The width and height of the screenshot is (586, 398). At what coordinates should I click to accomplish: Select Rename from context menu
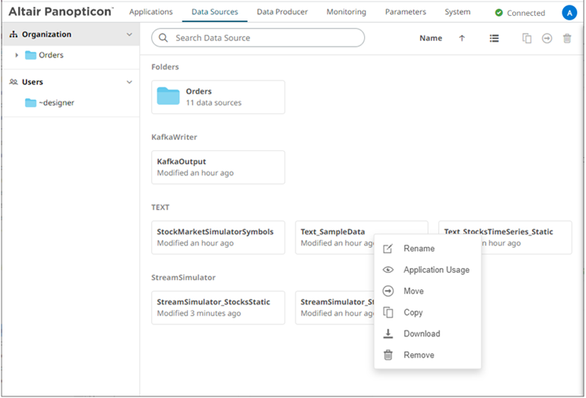click(x=418, y=249)
